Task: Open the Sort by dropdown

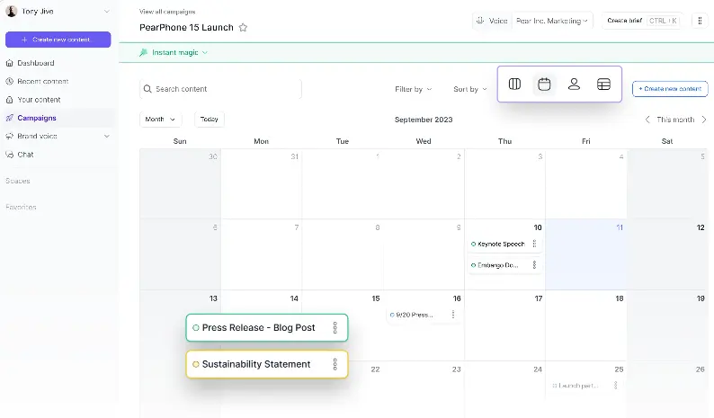Action: [x=469, y=89]
